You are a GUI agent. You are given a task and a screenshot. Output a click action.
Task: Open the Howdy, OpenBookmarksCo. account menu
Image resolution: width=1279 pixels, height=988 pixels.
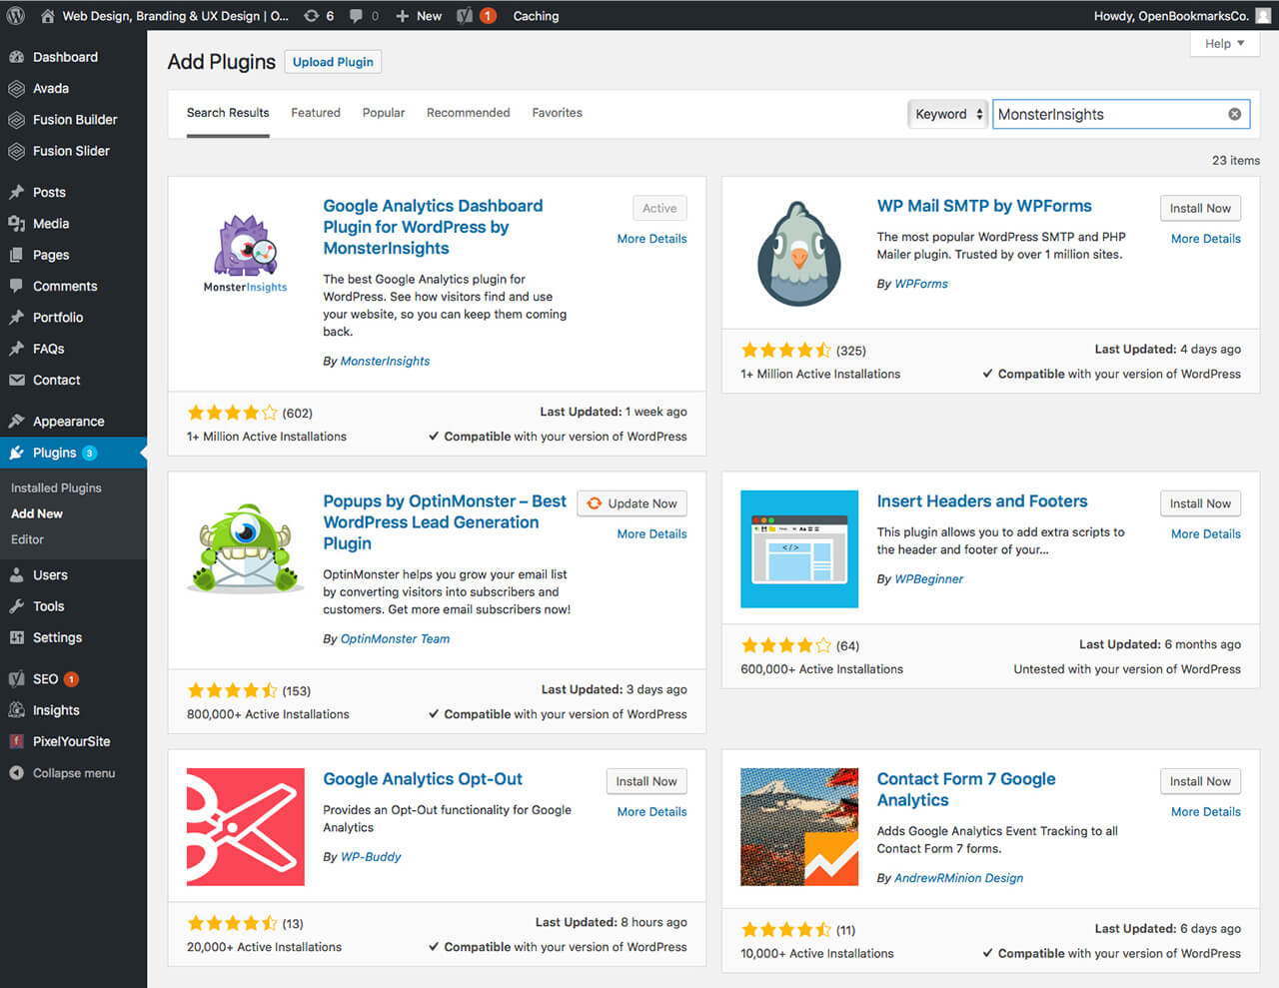(1182, 16)
